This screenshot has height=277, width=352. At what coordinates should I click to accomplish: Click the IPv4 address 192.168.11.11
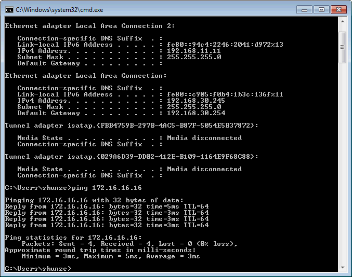194,51
